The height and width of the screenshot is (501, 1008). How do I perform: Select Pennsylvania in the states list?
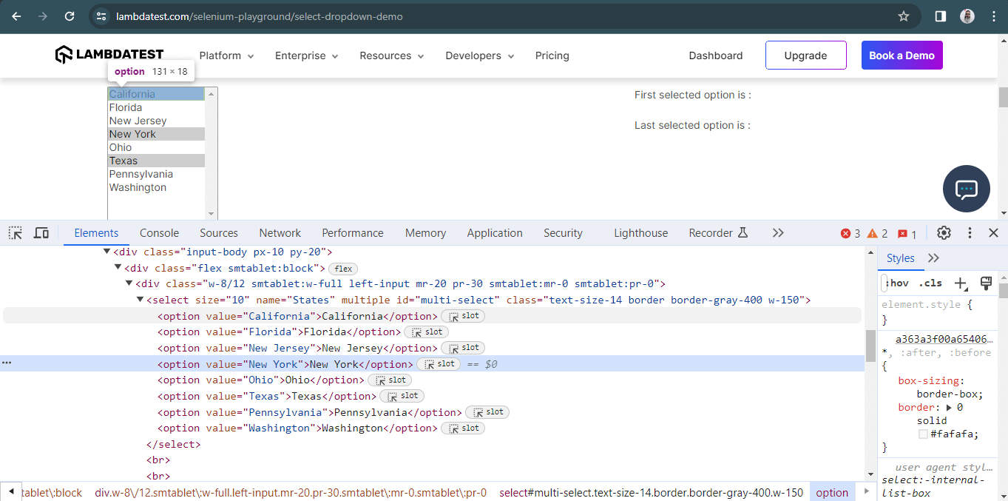141,174
